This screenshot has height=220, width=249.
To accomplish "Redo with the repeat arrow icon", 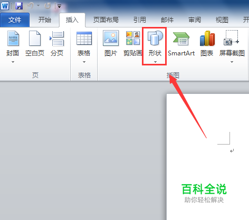I will click(47, 6).
